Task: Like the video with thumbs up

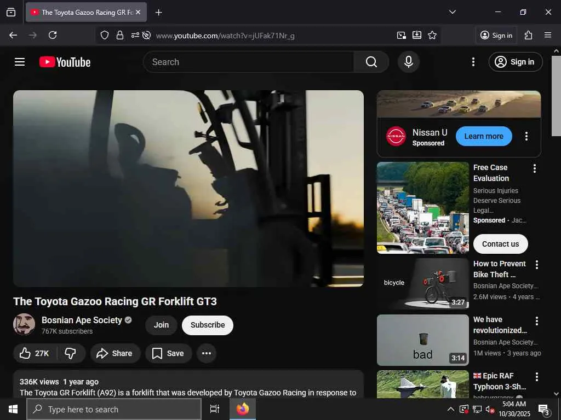Action: click(x=35, y=353)
